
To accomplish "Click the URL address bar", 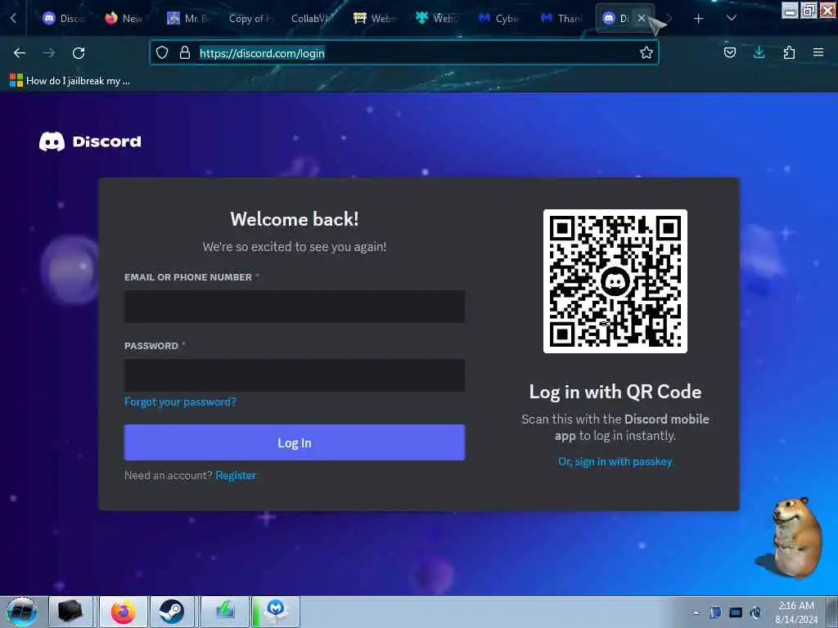I will click(x=404, y=53).
